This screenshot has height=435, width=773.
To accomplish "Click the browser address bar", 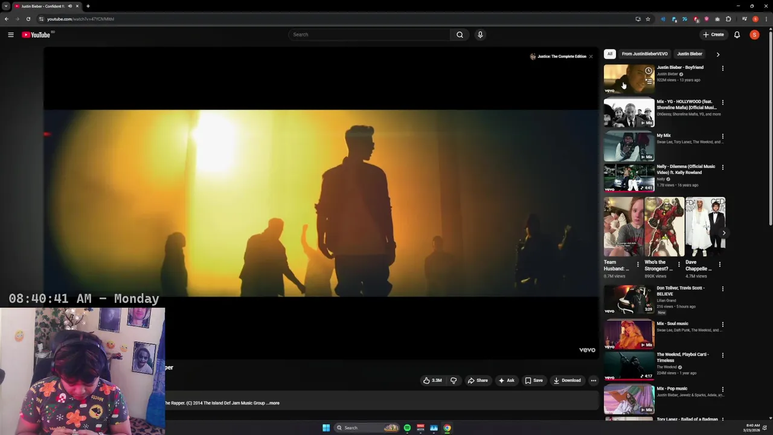I will pos(338,19).
